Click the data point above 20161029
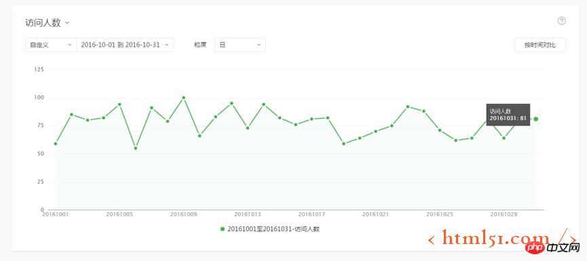The height and width of the screenshot is (261, 587). click(504, 138)
